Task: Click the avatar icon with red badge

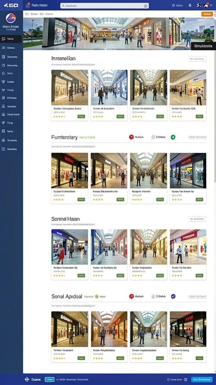Action: point(207,5)
